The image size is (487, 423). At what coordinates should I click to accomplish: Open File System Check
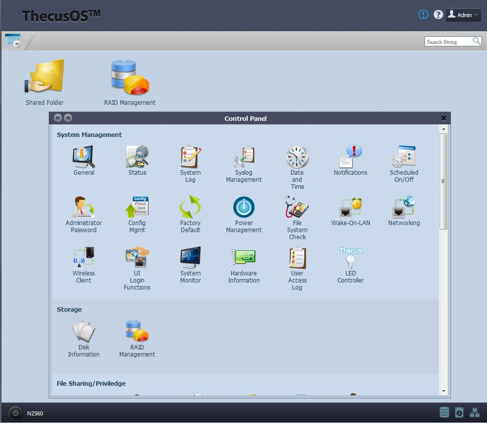click(297, 218)
